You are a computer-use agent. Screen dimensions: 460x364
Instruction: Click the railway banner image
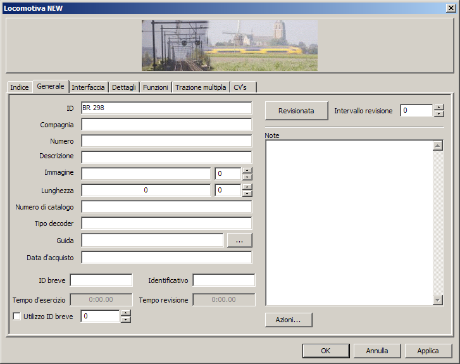tap(229, 45)
